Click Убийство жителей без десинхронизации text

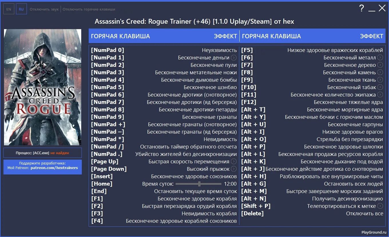[186, 154]
